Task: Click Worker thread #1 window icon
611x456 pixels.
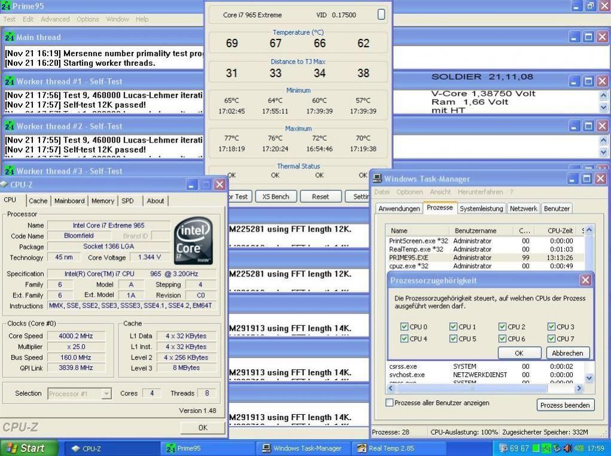Action: click(10, 81)
